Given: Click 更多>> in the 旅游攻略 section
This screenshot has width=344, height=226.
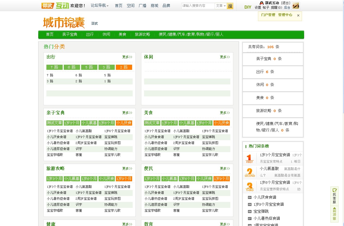Looking at the screenshot, I should (x=127, y=169).
